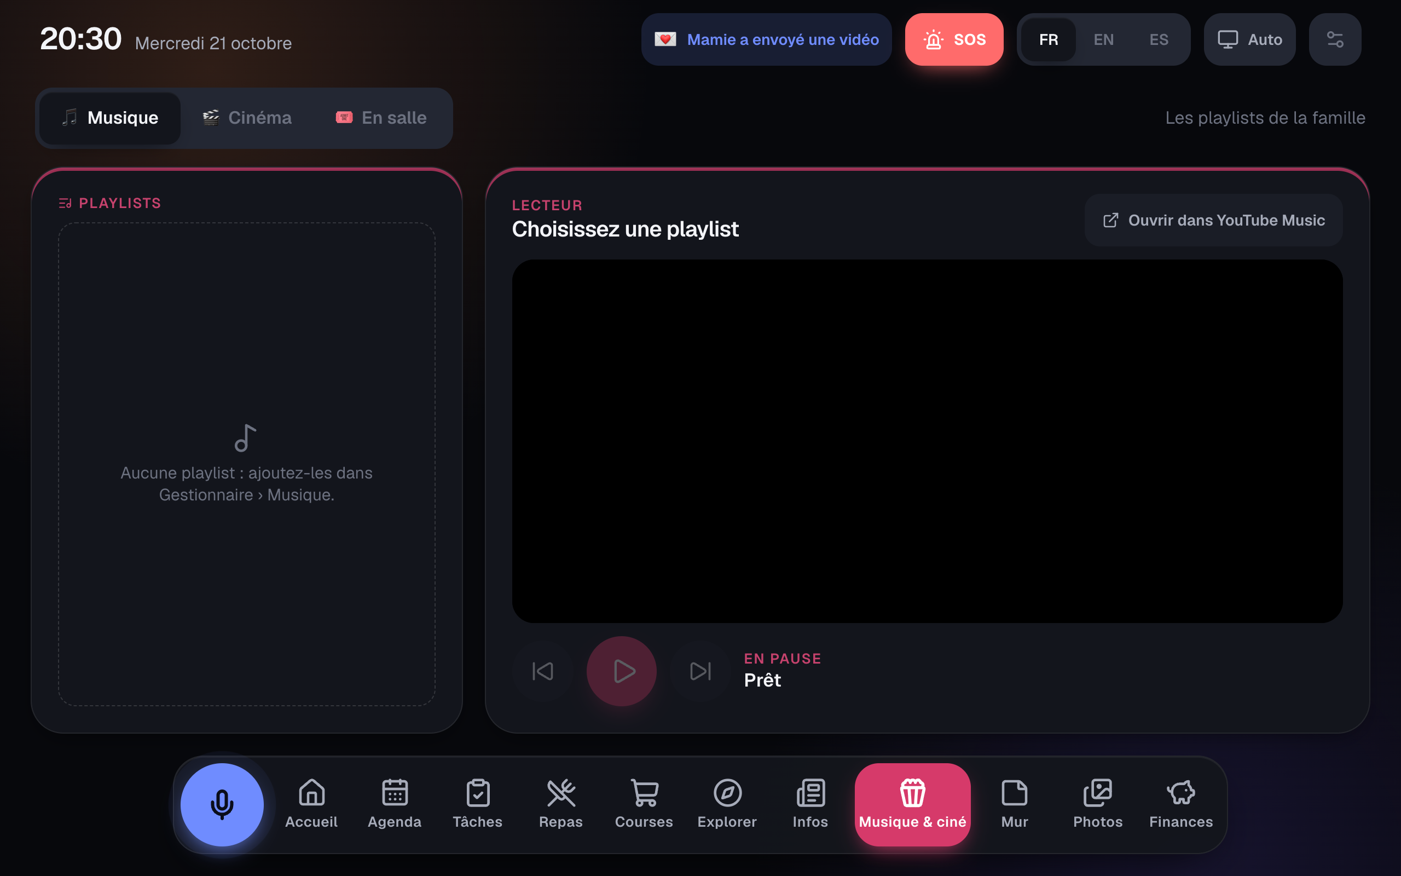Switch display mode via Auto button
This screenshot has height=876, width=1401.
coord(1249,39)
